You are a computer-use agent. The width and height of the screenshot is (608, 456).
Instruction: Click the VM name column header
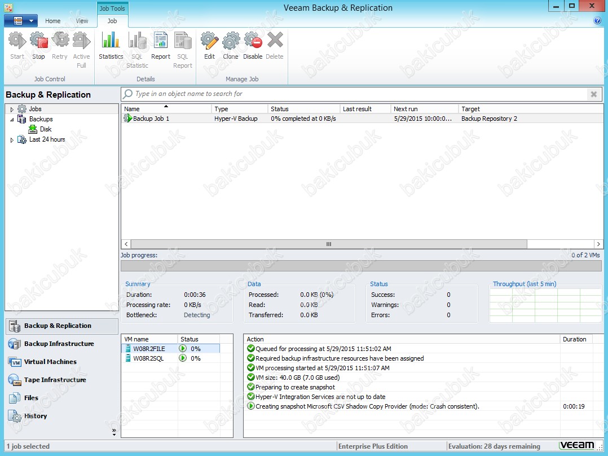click(x=149, y=339)
